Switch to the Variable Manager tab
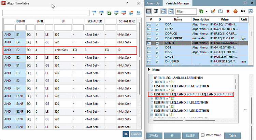 click(x=177, y=3)
